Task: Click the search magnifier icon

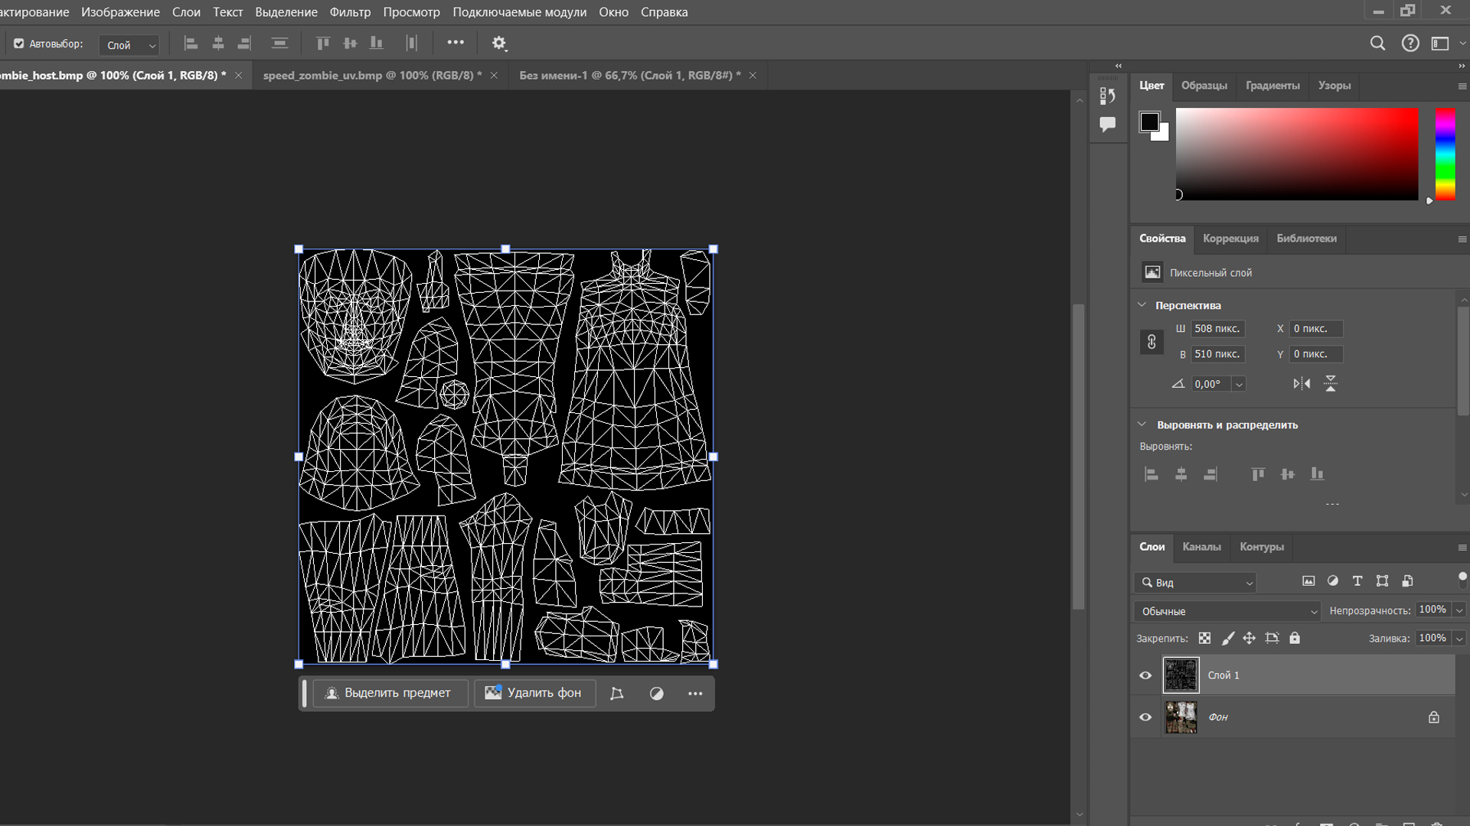Action: pos(1377,44)
